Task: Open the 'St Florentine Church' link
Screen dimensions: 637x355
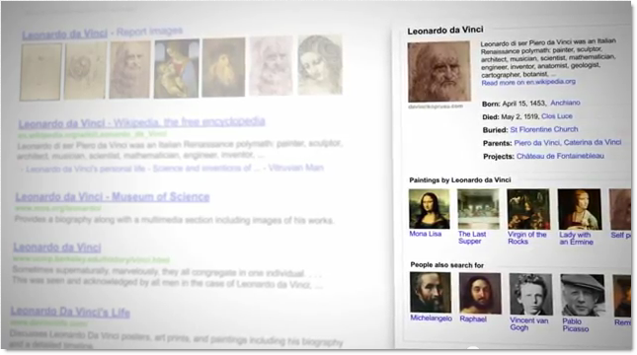Action: click(544, 129)
